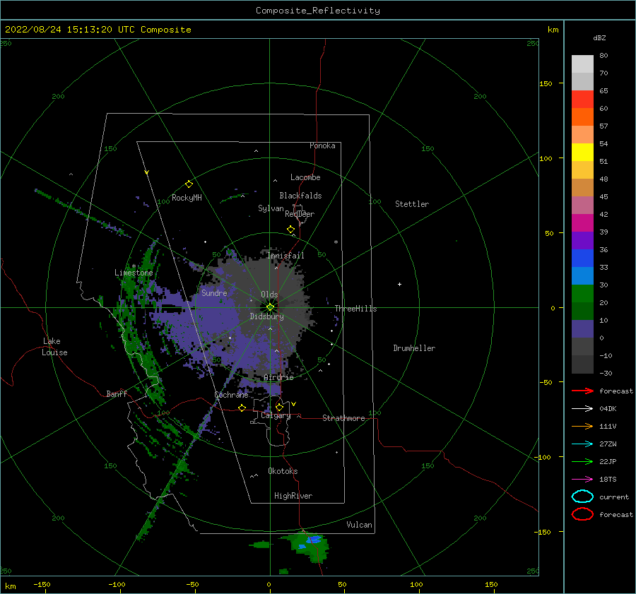The image size is (636, 594).
Task: Click the Didsbury town label
Action: tap(266, 316)
